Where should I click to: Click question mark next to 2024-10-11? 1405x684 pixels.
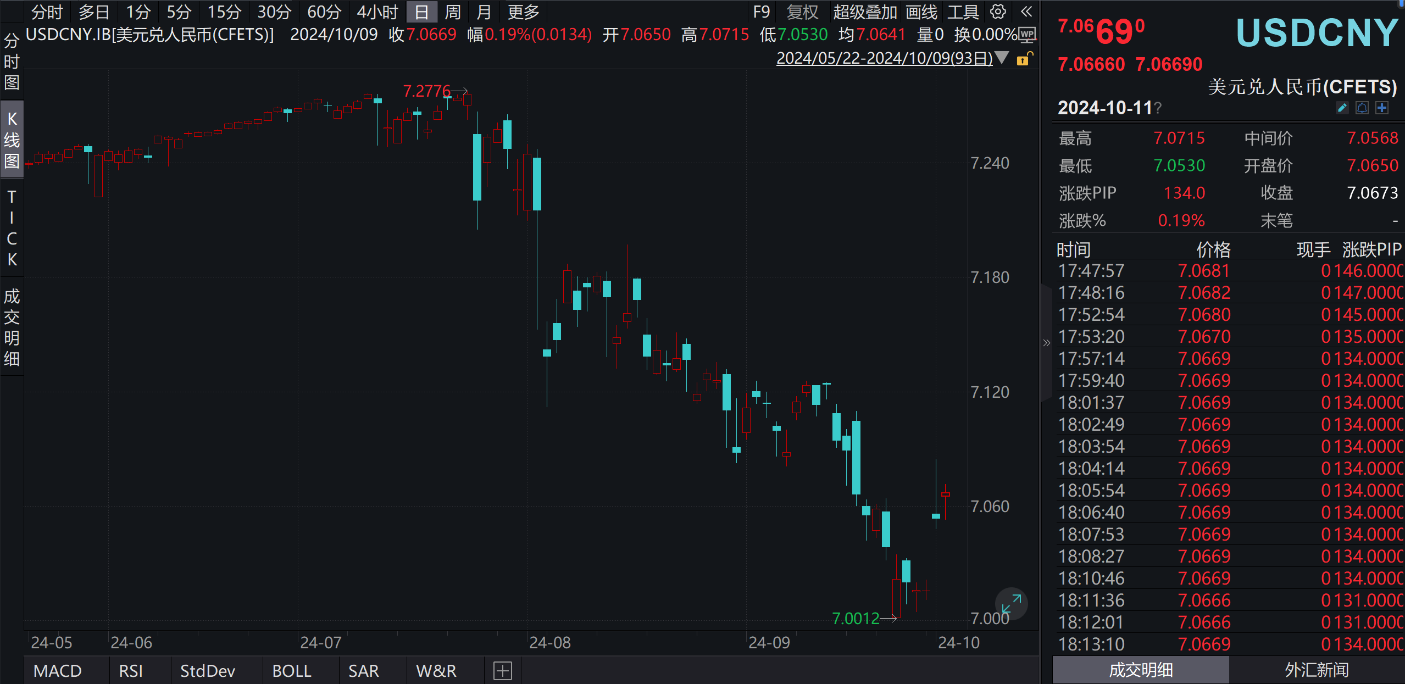(x=1158, y=108)
